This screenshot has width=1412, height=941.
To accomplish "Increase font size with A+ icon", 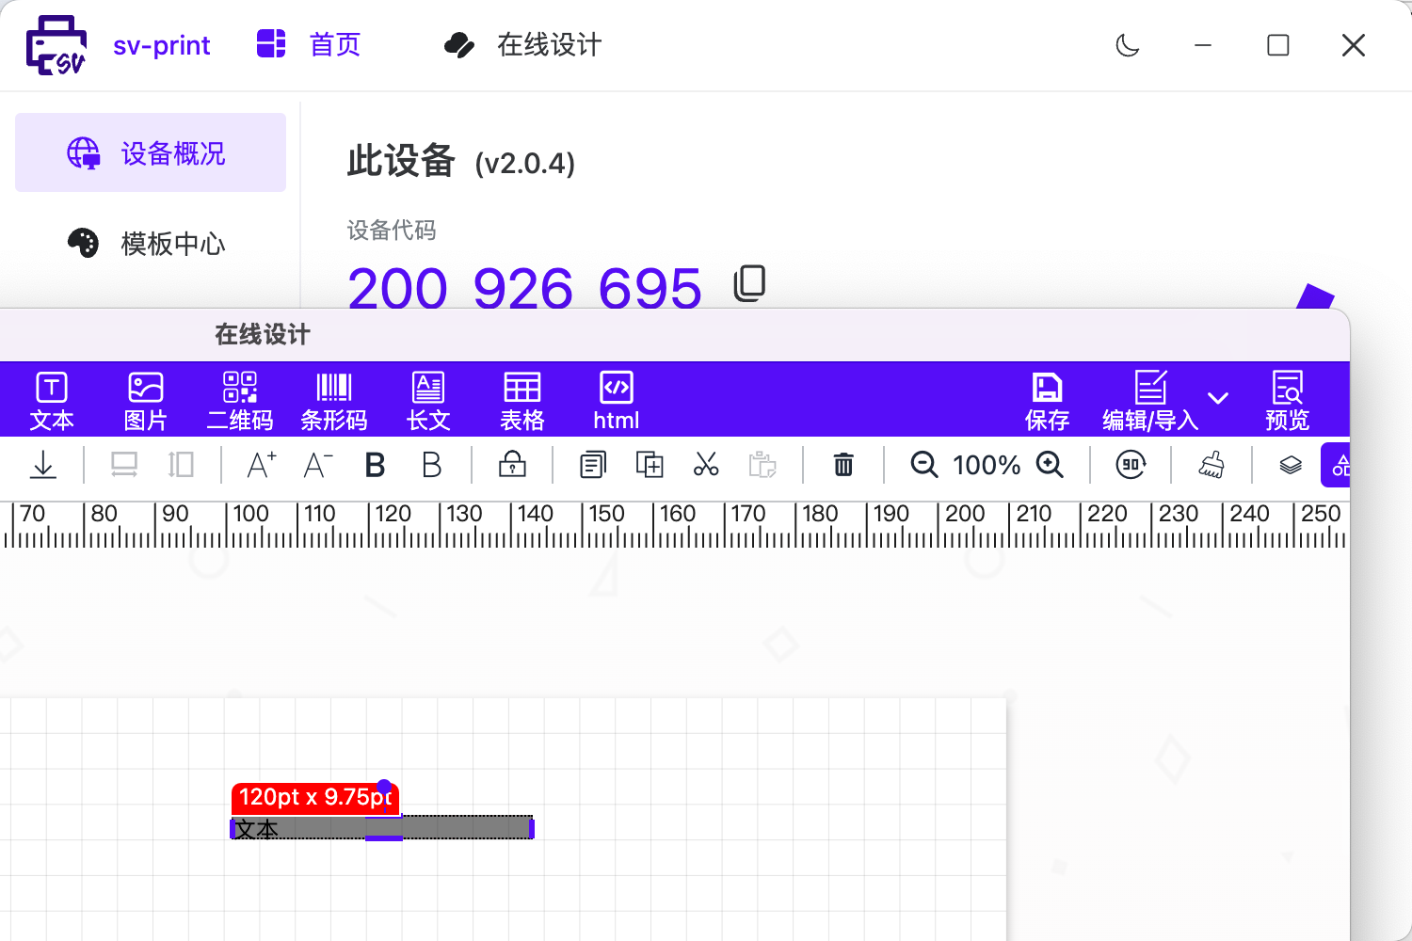I will pyautogui.click(x=261, y=465).
